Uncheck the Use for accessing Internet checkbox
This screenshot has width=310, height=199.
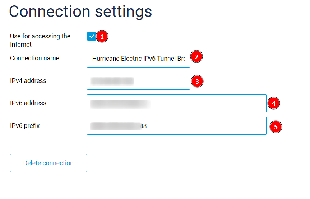pos(91,36)
